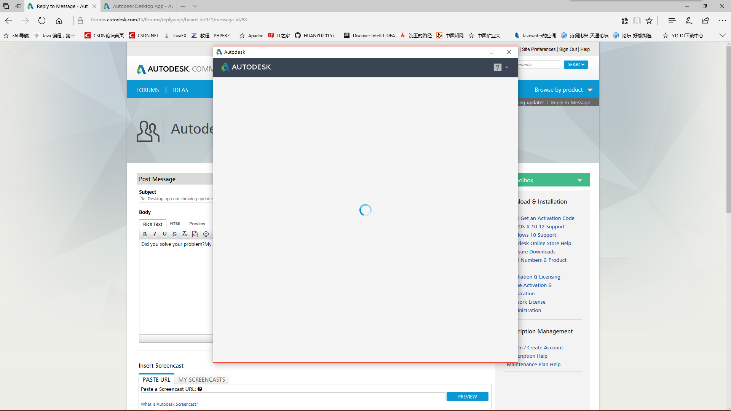731x411 pixels.
Task: Click the Italic formatting icon
Action: 155,234
